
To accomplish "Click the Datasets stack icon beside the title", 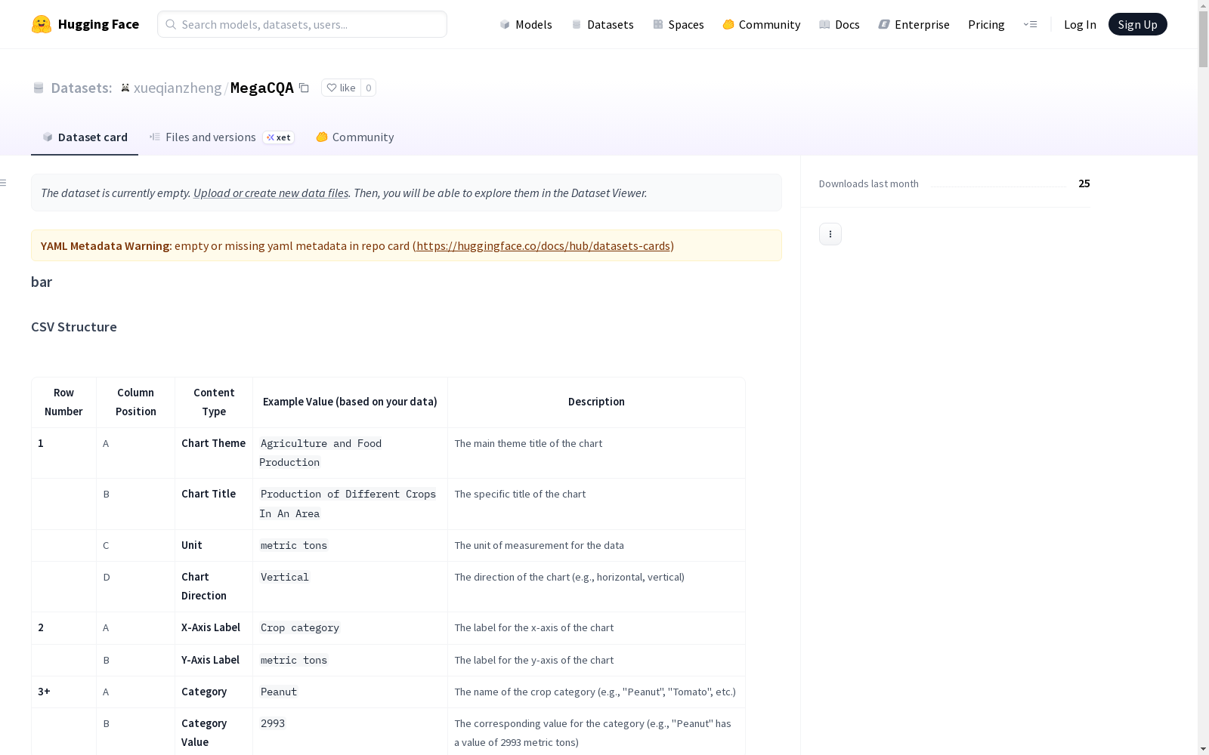I will (39, 88).
